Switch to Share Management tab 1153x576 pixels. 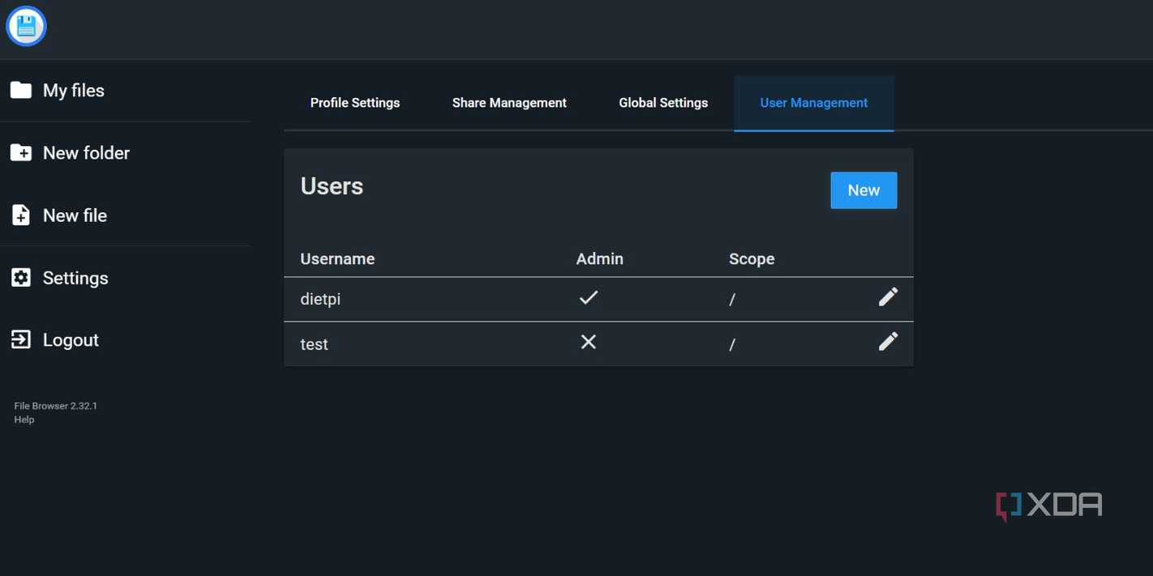click(509, 103)
